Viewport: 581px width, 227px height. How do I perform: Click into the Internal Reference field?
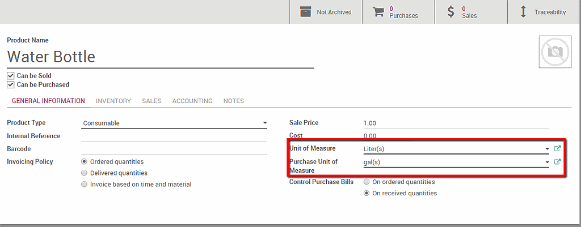click(x=174, y=136)
